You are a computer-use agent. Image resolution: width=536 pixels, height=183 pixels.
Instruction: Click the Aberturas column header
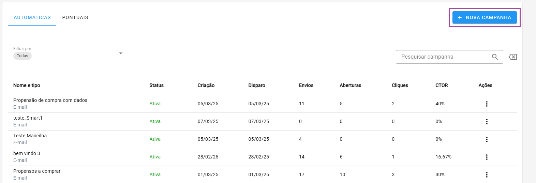click(351, 85)
